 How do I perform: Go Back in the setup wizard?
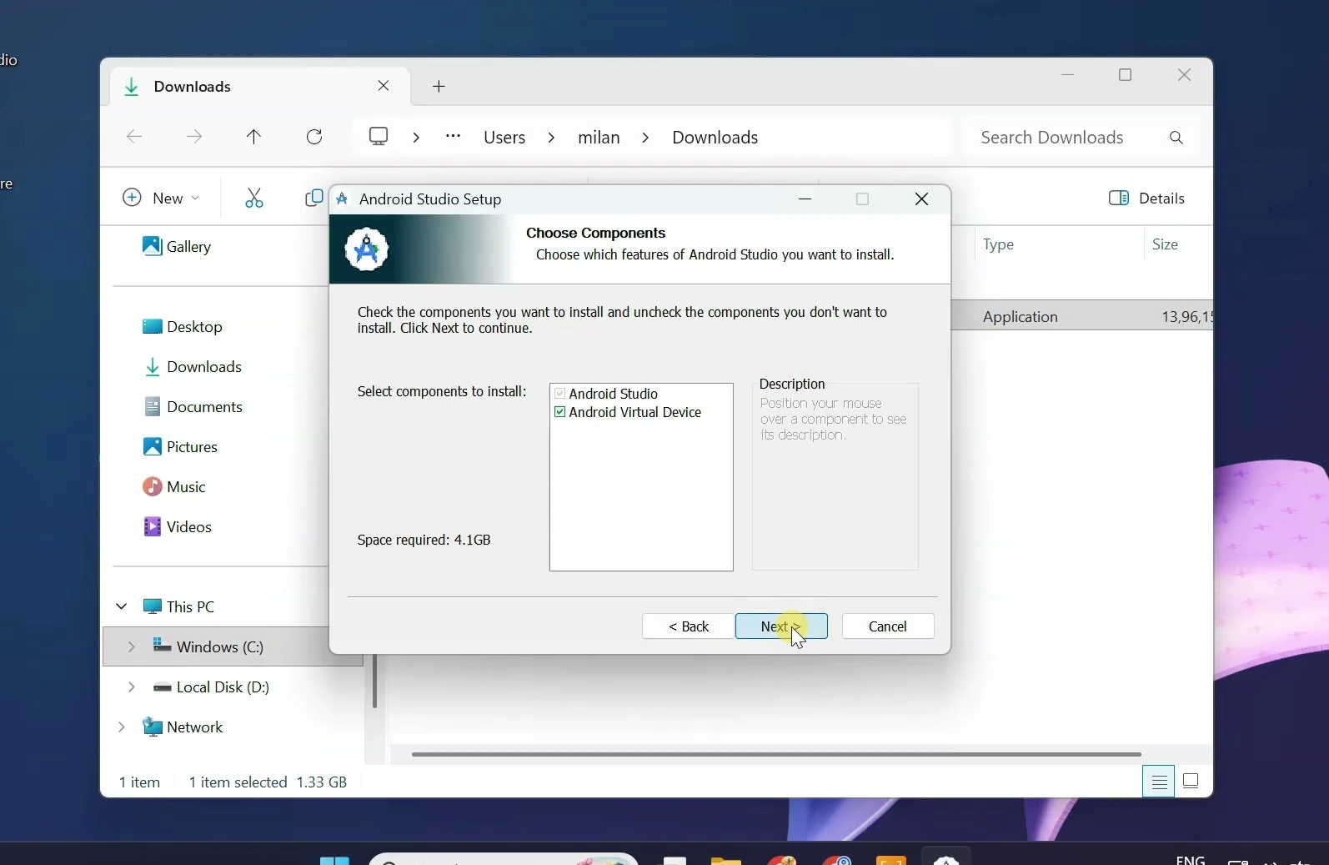tap(689, 626)
